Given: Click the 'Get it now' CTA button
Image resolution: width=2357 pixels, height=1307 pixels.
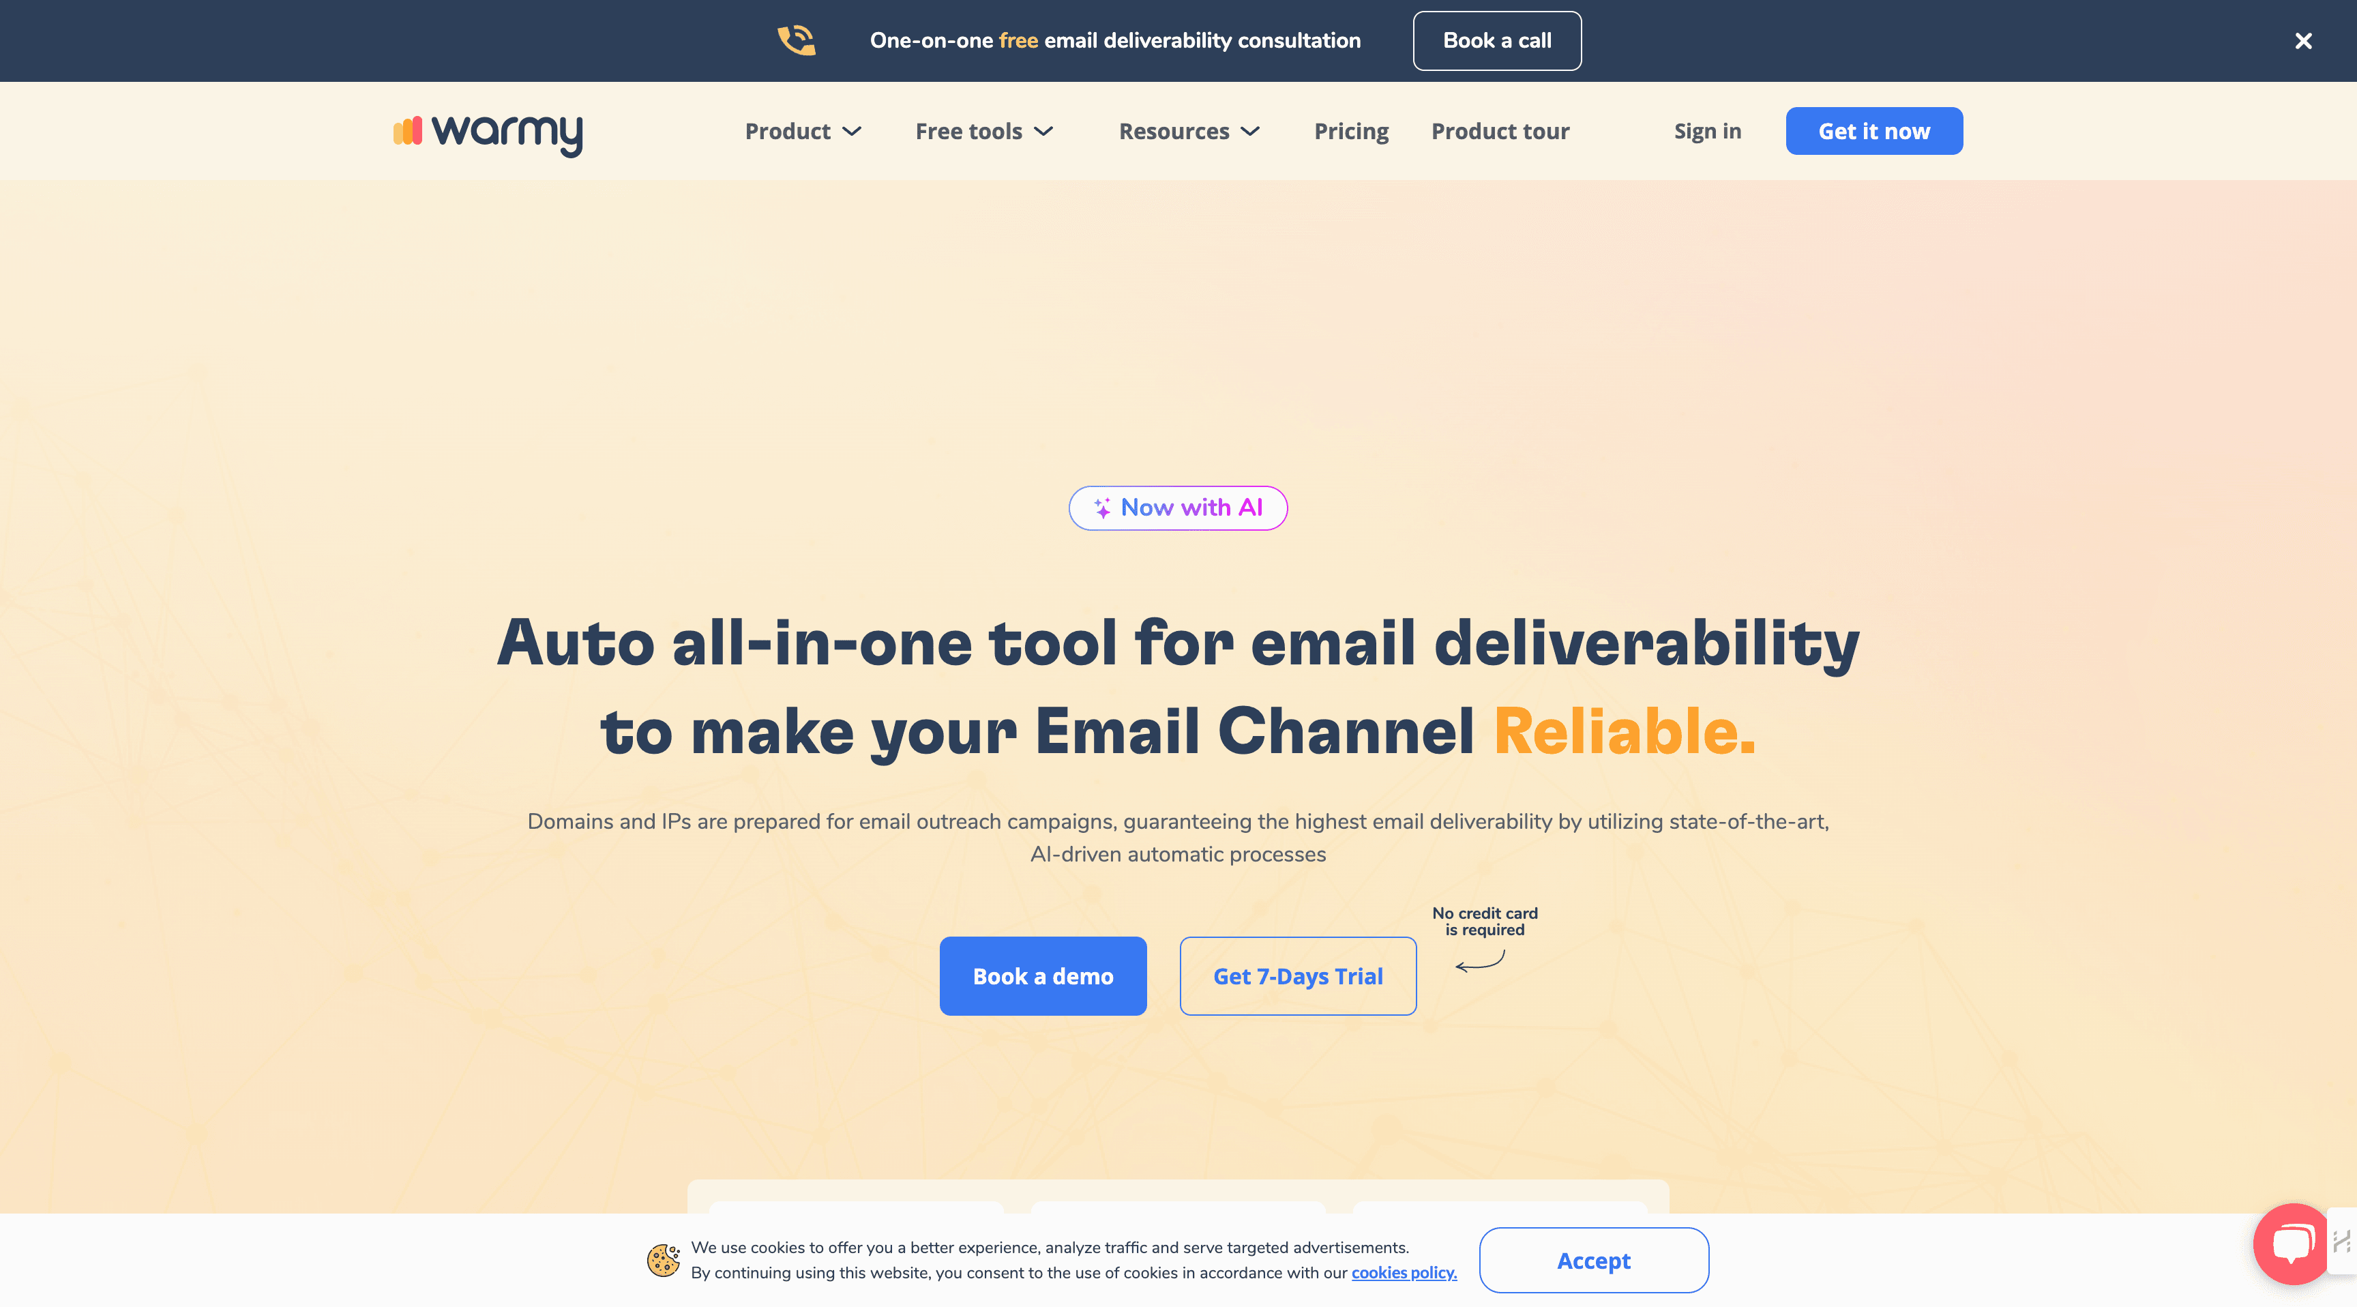Looking at the screenshot, I should (x=1874, y=130).
